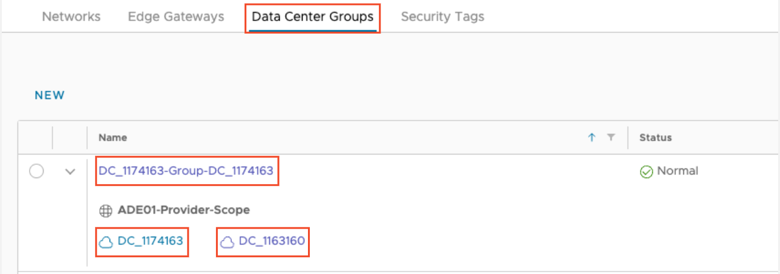This screenshot has height=274, width=780.
Task: Collapse the row using the chevron expander
Action: tap(70, 171)
